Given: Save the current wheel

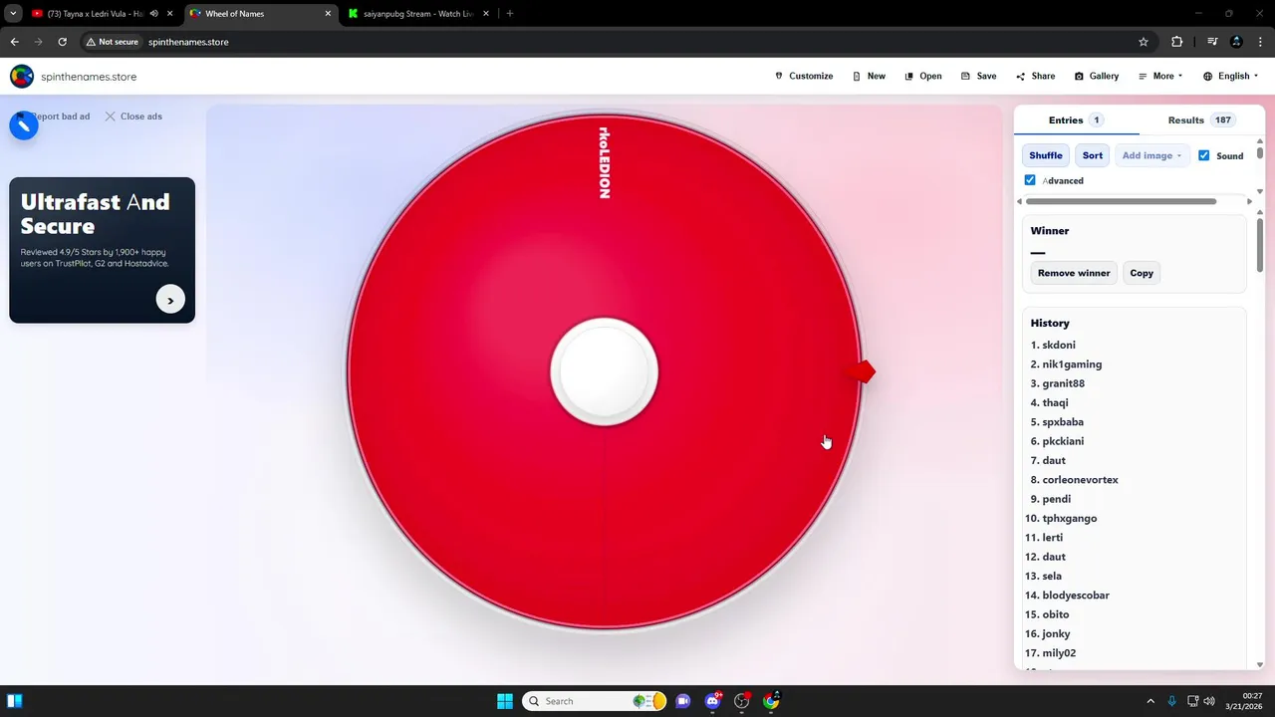Looking at the screenshot, I should pyautogui.click(x=978, y=76).
